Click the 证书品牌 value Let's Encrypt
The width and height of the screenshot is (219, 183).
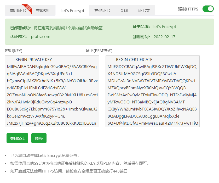pos(164,27)
